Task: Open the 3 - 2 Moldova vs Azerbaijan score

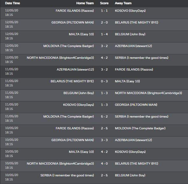Action: pyautogui.click(x=104, y=46)
